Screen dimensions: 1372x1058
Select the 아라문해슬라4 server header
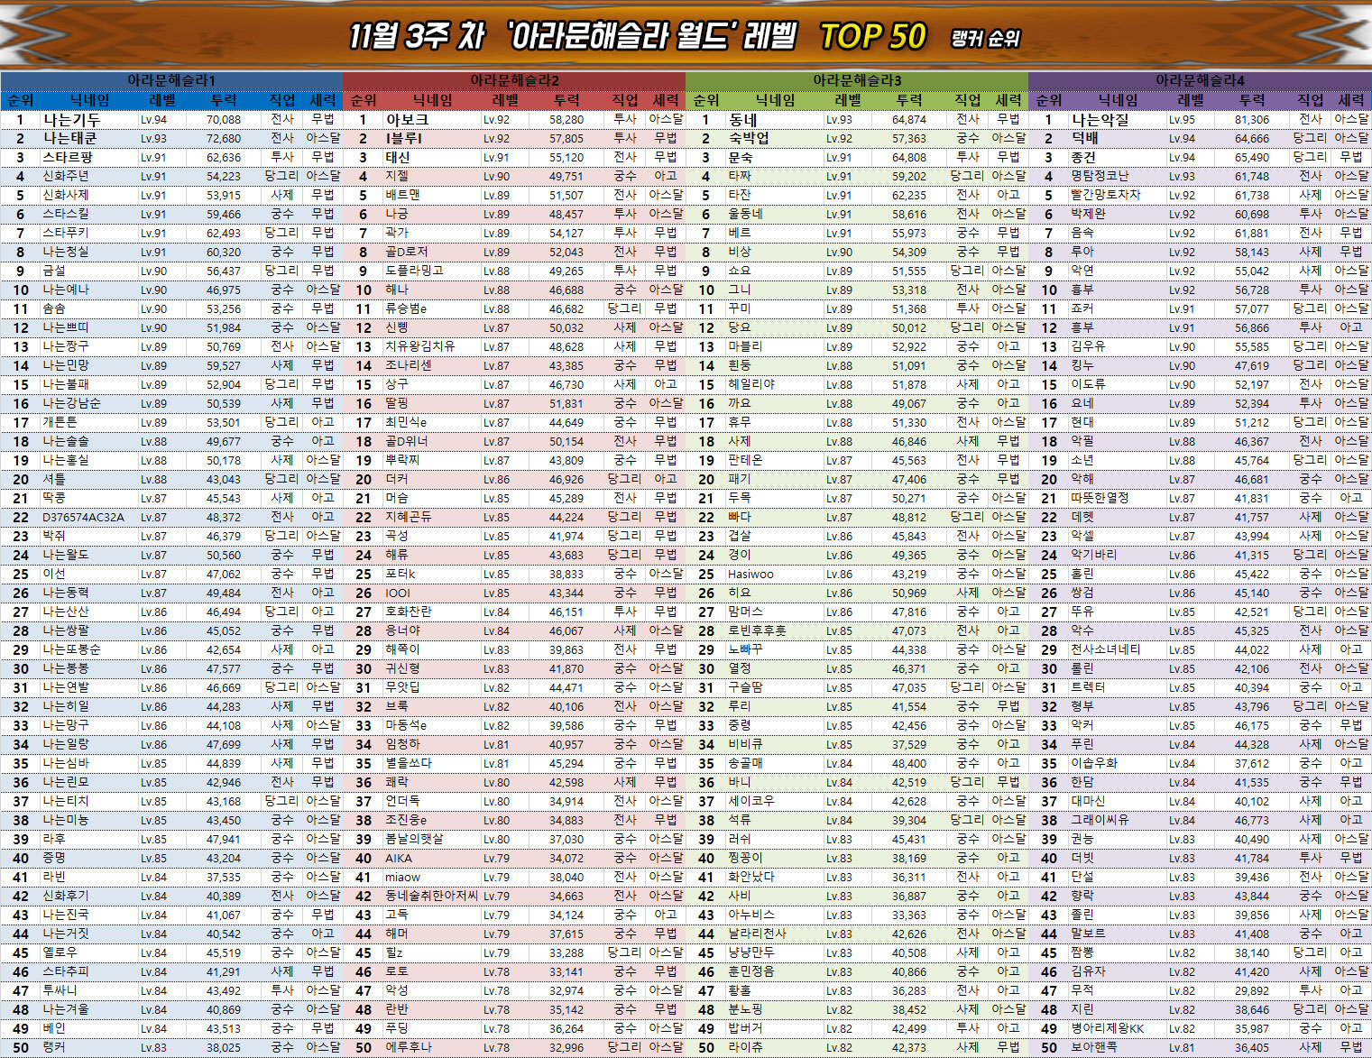(x=1200, y=80)
